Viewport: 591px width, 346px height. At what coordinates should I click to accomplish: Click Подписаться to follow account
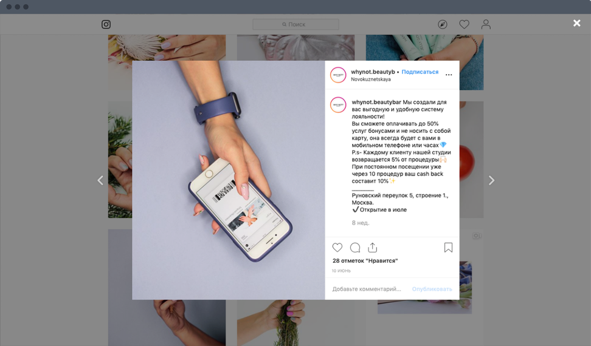tap(420, 72)
